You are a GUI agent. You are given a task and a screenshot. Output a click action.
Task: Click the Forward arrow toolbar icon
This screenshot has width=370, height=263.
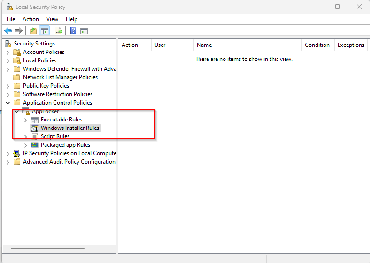coord(19,30)
